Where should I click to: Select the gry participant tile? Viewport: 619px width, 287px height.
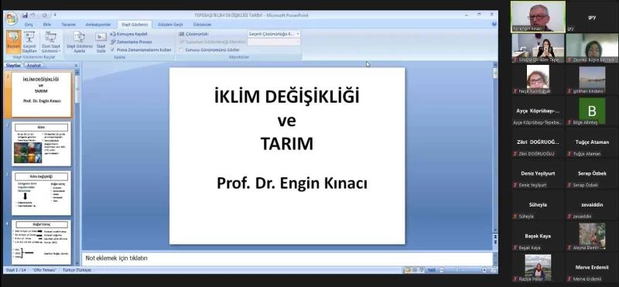pos(592,17)
